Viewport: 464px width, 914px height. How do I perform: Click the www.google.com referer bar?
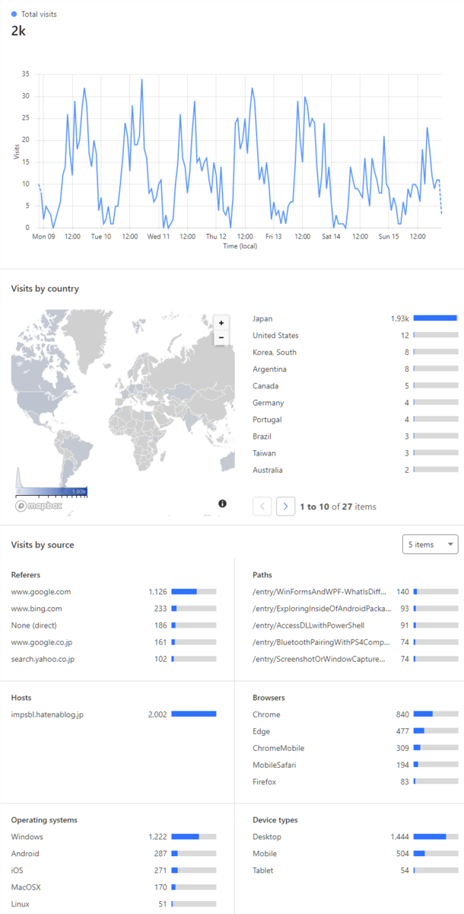[194, 591]
